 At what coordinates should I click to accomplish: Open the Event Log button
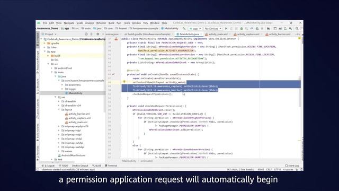(292, 166)
